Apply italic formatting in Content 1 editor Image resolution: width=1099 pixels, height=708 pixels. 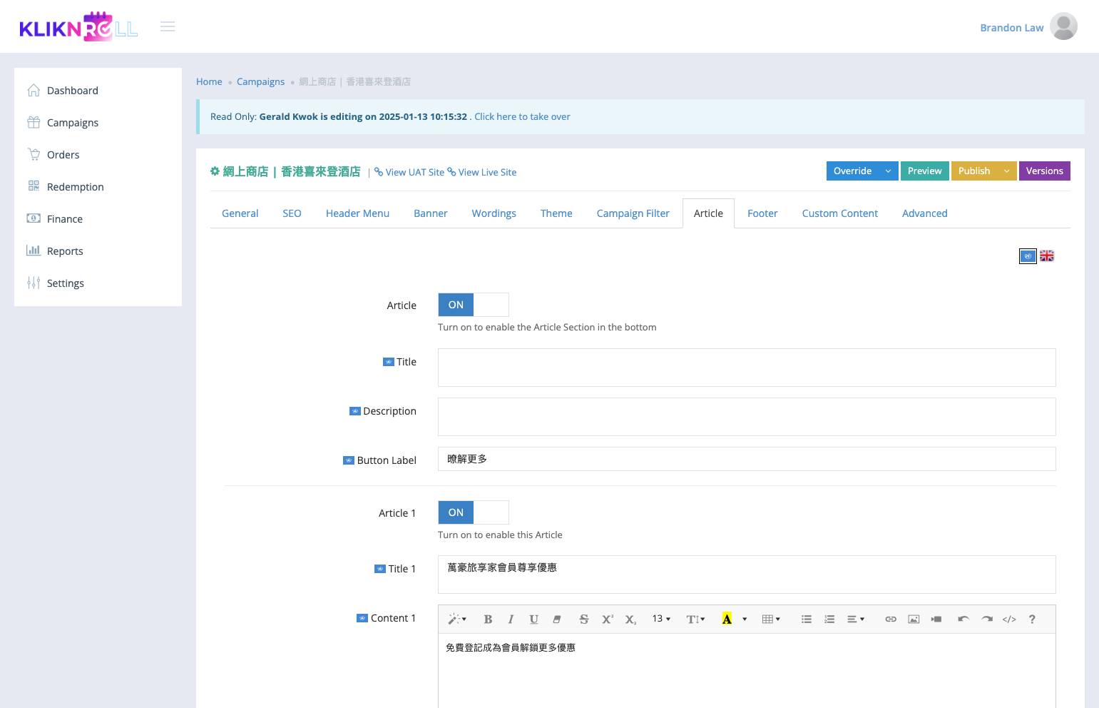511,619
